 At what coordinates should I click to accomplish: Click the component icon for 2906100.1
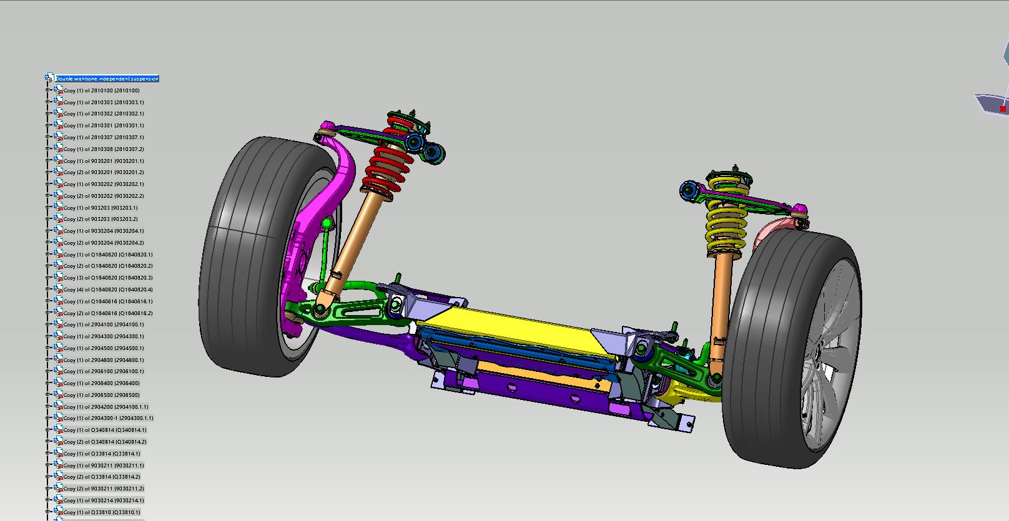tap(59, 371)
